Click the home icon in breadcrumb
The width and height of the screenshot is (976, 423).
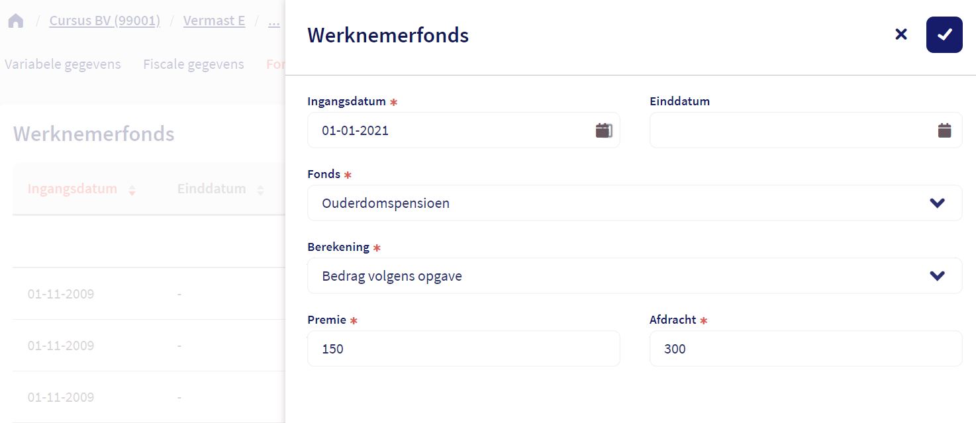pyautogui.click(x=16, y=21)
